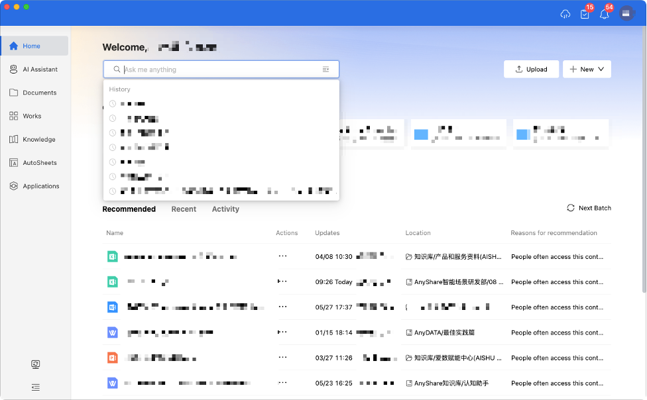Open the three-dots actions menu of first file
This screenshot has height=400, width=647.
(282, 256)
